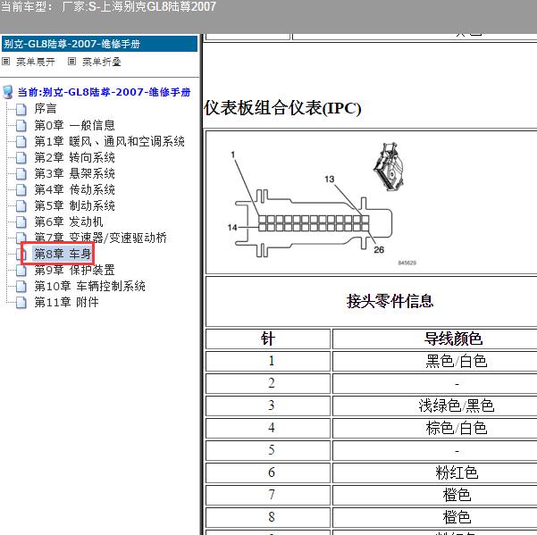The width and height of the screenshot is (537, 535).
Task: Click the small instrument cluster illustration
Action: [x=389, y=167]
